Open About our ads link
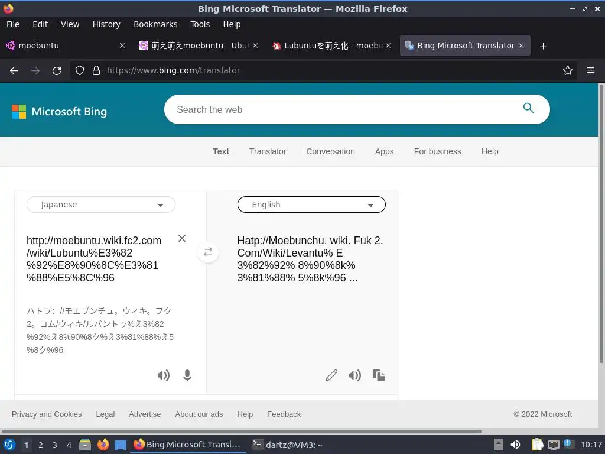605x454 pixels. pos(199,414)
